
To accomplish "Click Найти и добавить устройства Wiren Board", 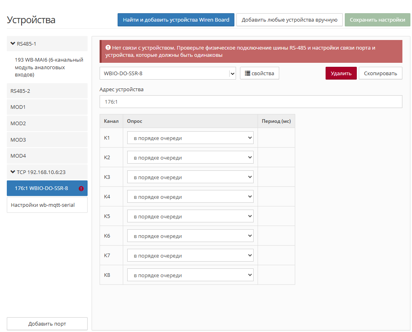I will coord(176,20).
